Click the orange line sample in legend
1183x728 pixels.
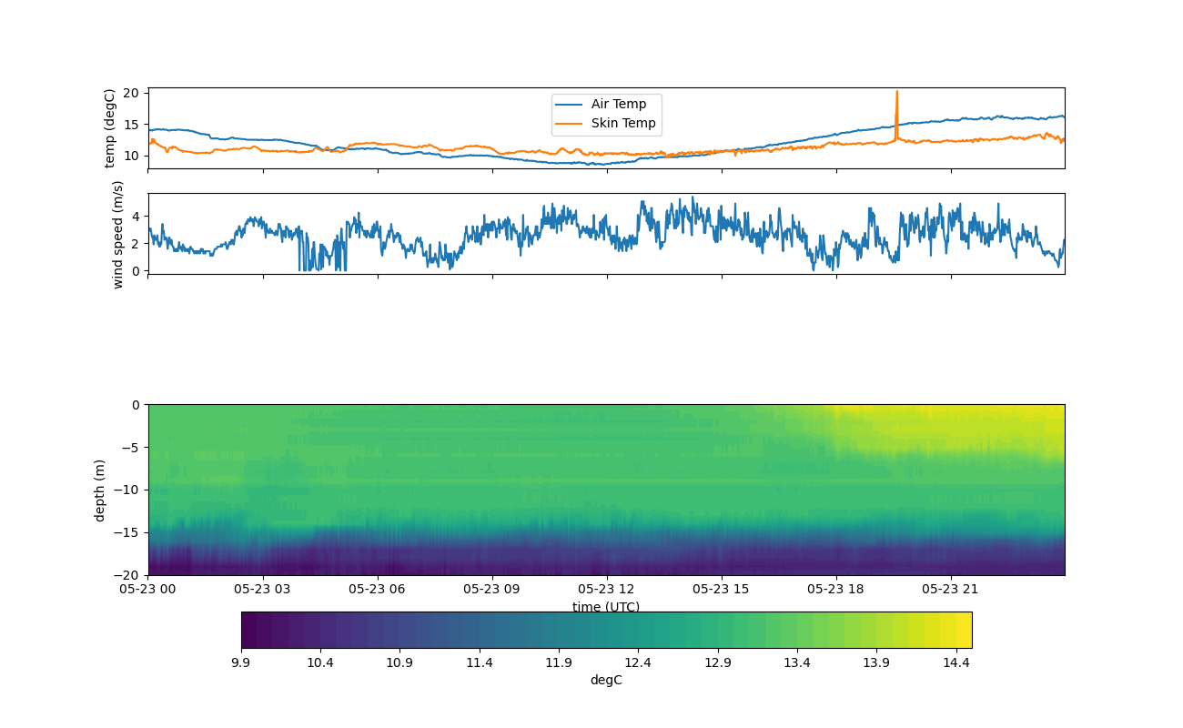[x=571, y=124]
